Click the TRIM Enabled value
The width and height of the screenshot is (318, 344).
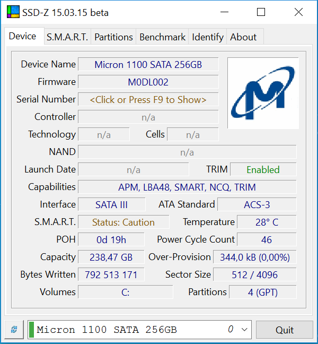click(x=263, y=169)
